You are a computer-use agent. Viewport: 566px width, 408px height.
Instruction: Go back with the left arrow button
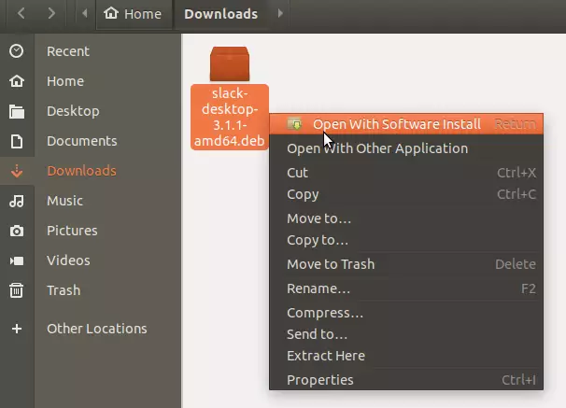(x=21, y=14)
